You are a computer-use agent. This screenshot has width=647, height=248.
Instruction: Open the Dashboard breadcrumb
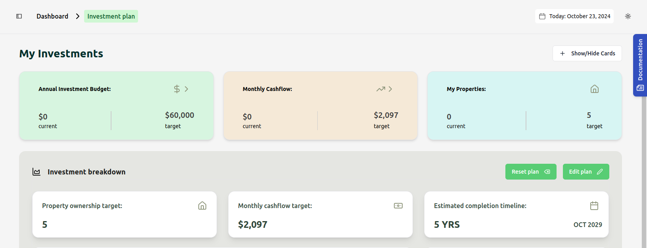pyautogui.click(x=52, y=16)
